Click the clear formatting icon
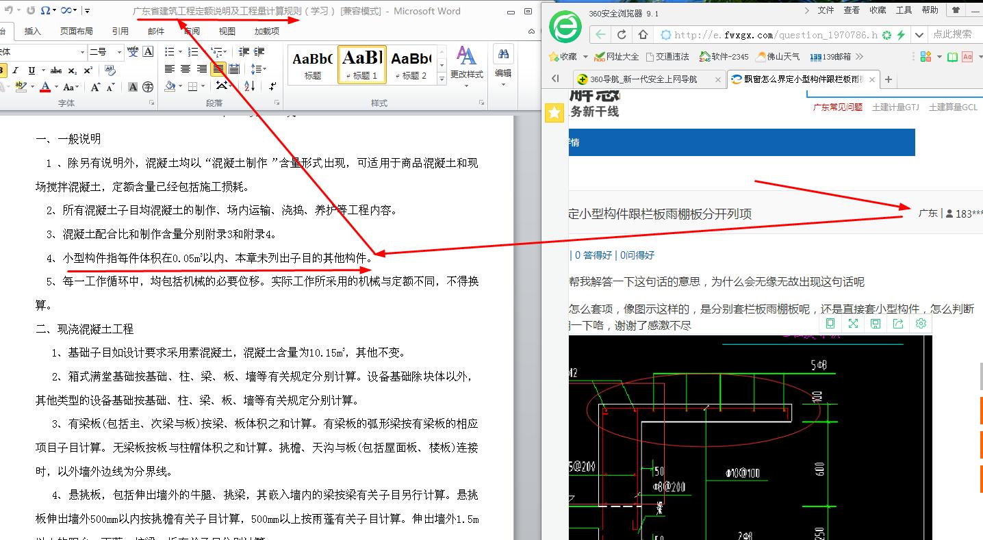983x540 pixels. click(x=110, y=70)
